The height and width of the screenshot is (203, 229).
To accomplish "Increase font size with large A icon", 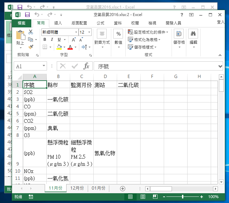I will pyautogui.click(x=74, y=39).
